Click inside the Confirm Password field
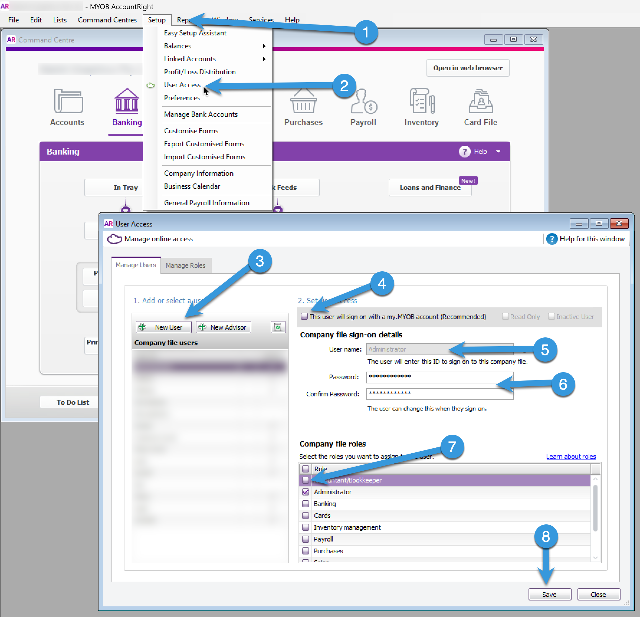 pos(439,394)
